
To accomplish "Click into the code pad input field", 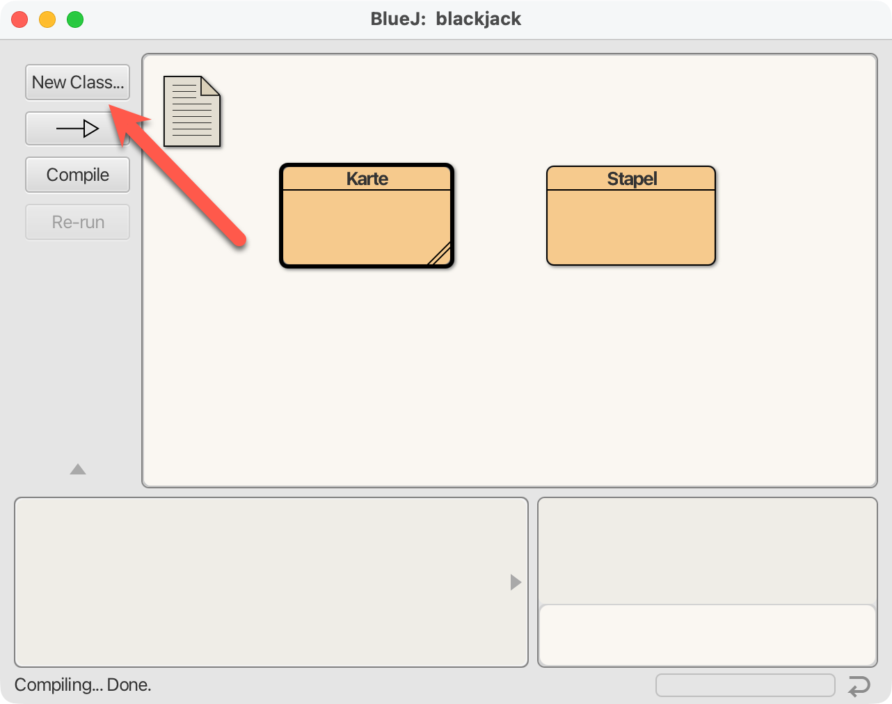I will pos(706,635).
